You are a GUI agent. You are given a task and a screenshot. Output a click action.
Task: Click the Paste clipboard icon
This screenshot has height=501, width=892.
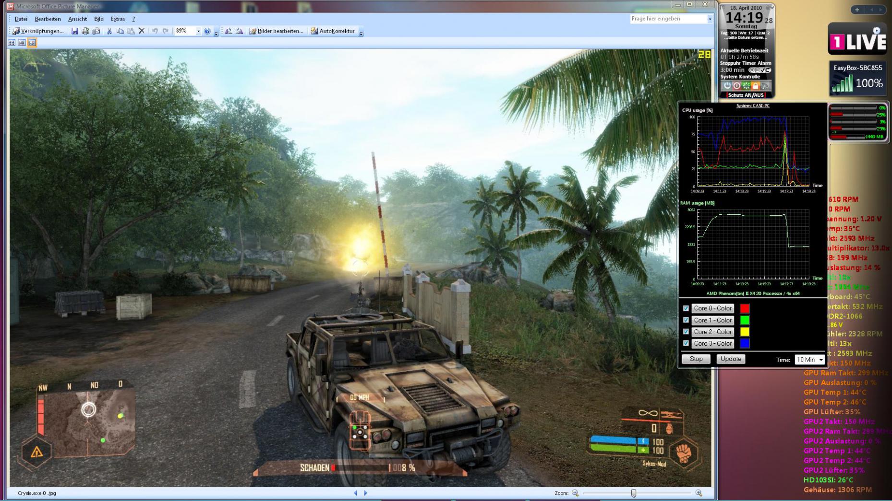pyautogui.click(x=131, y=31)
